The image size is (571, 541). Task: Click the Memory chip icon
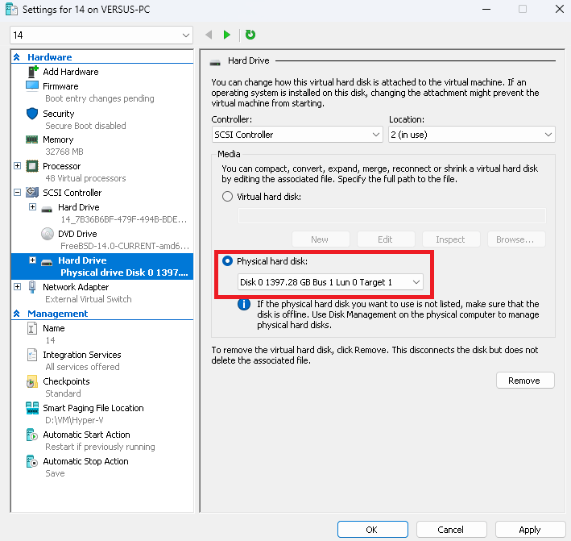click(x=32, y=139)
